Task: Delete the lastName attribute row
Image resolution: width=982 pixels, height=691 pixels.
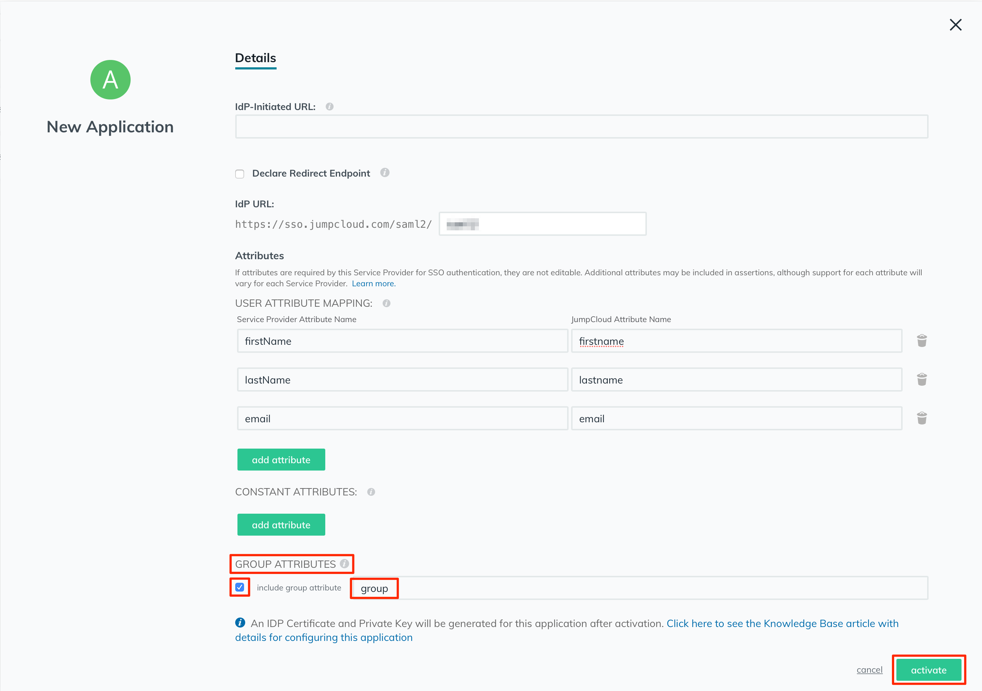Action: 922,380
